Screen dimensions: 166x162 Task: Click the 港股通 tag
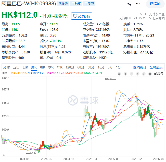(63, 4)
